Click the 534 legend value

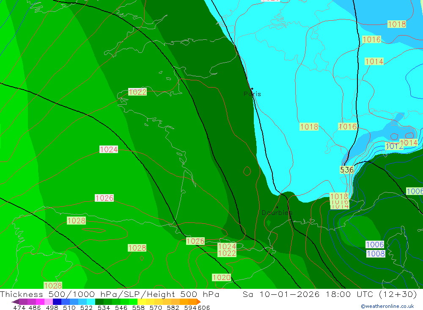(104, 308)
